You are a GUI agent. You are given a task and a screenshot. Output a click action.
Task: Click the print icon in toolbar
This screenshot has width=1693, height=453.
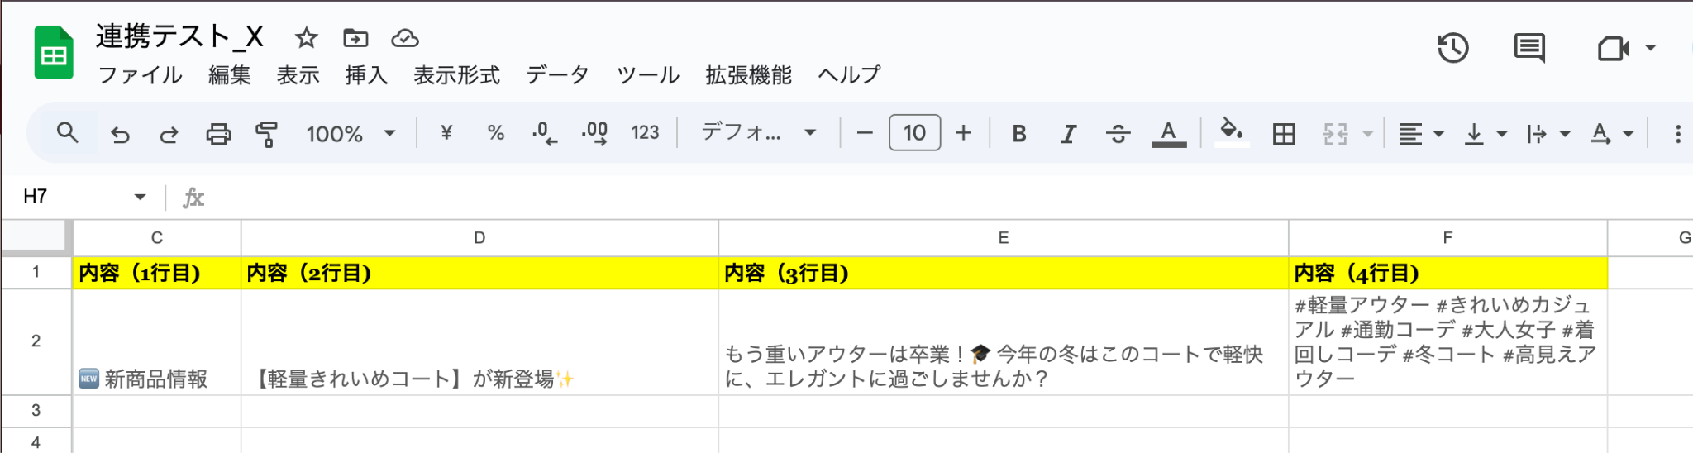tap(218, 134)
